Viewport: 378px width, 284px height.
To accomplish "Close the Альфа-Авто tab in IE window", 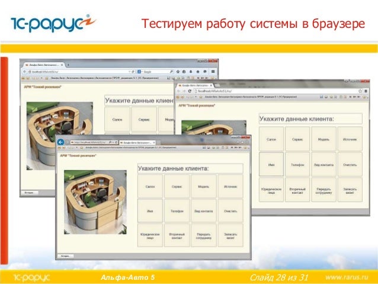I will coord(154,143).
